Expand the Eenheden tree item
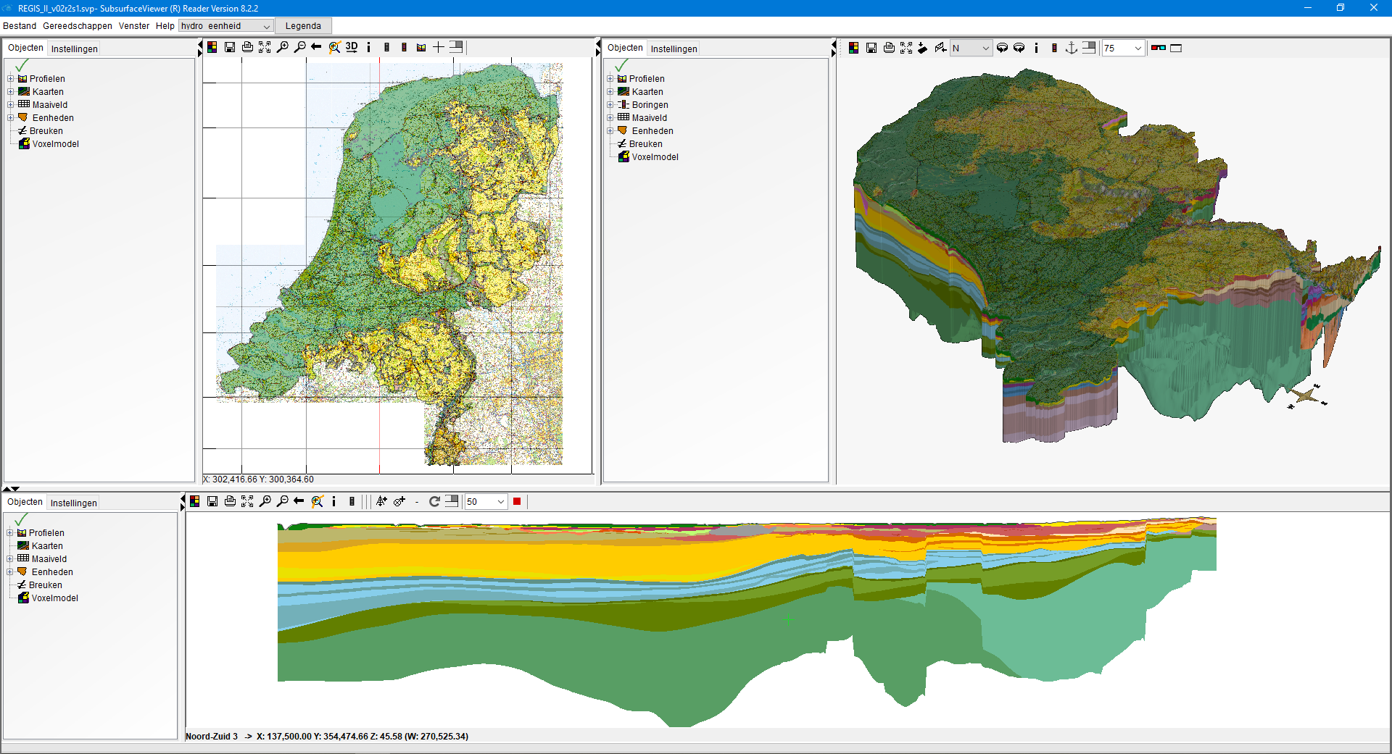This screenshot has width=1392, height=754. [11, 117]
